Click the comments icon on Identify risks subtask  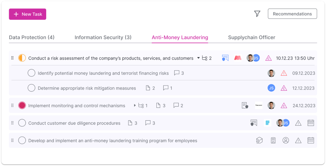tap(177, 73)
